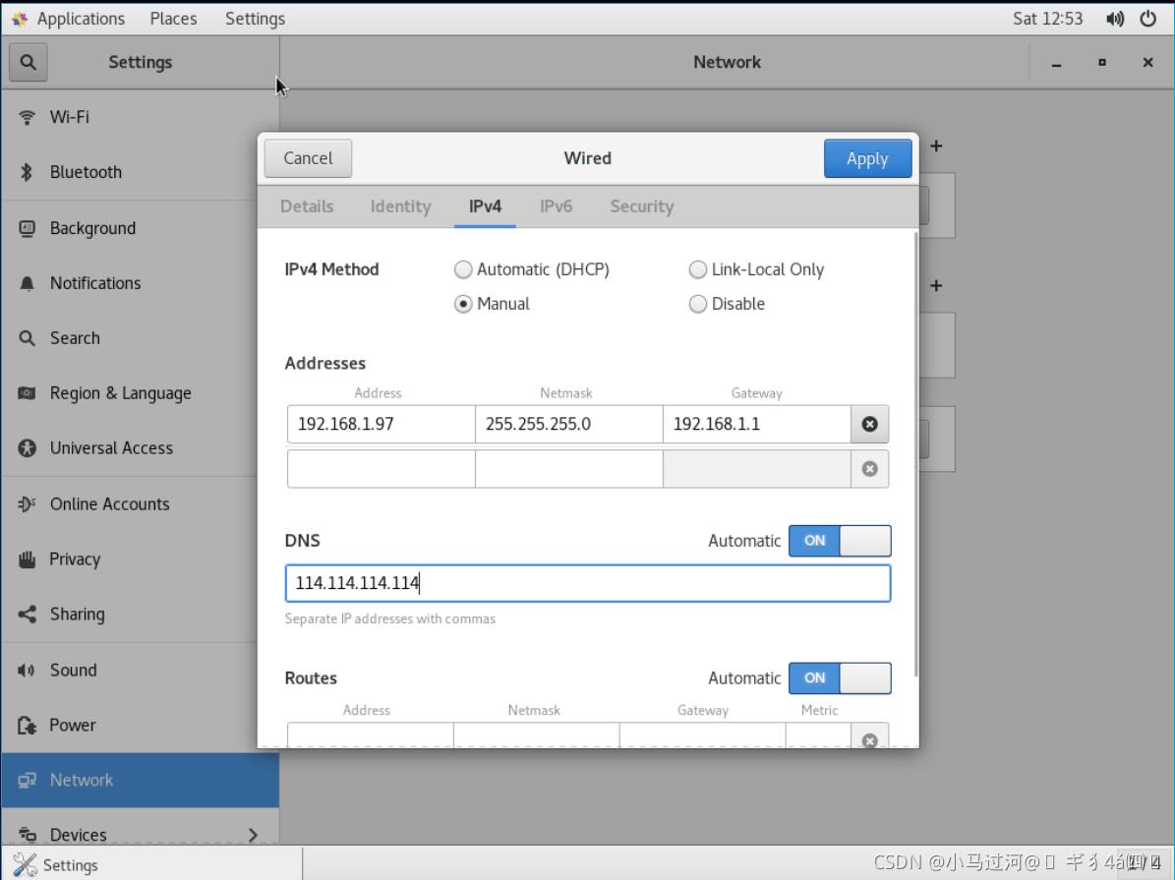Open Bluetooth settings in sidebar

tap(86, 172)
